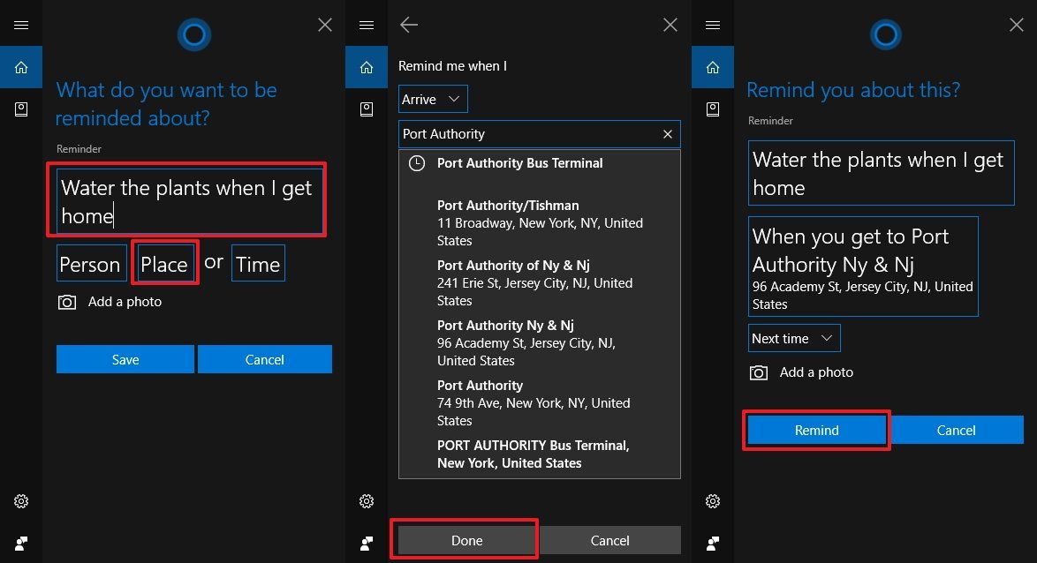Viewport: 1037px width, 563px height.
Task: Open the hamburger menu in the right panel
Action: point(713,24)
